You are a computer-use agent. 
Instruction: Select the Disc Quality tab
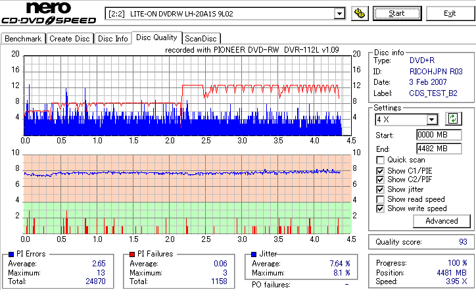[156, 37]
